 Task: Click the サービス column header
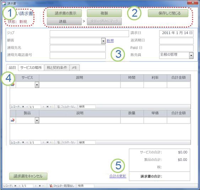27,78
